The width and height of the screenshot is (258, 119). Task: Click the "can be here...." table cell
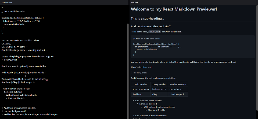178,89
